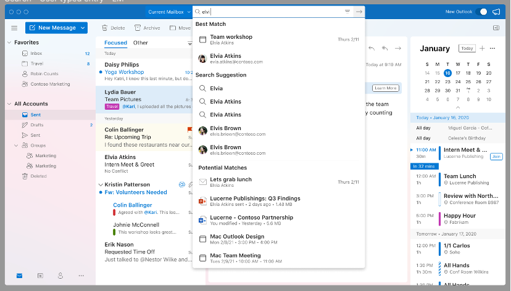Open the Deleted folder

click(50, 176)
